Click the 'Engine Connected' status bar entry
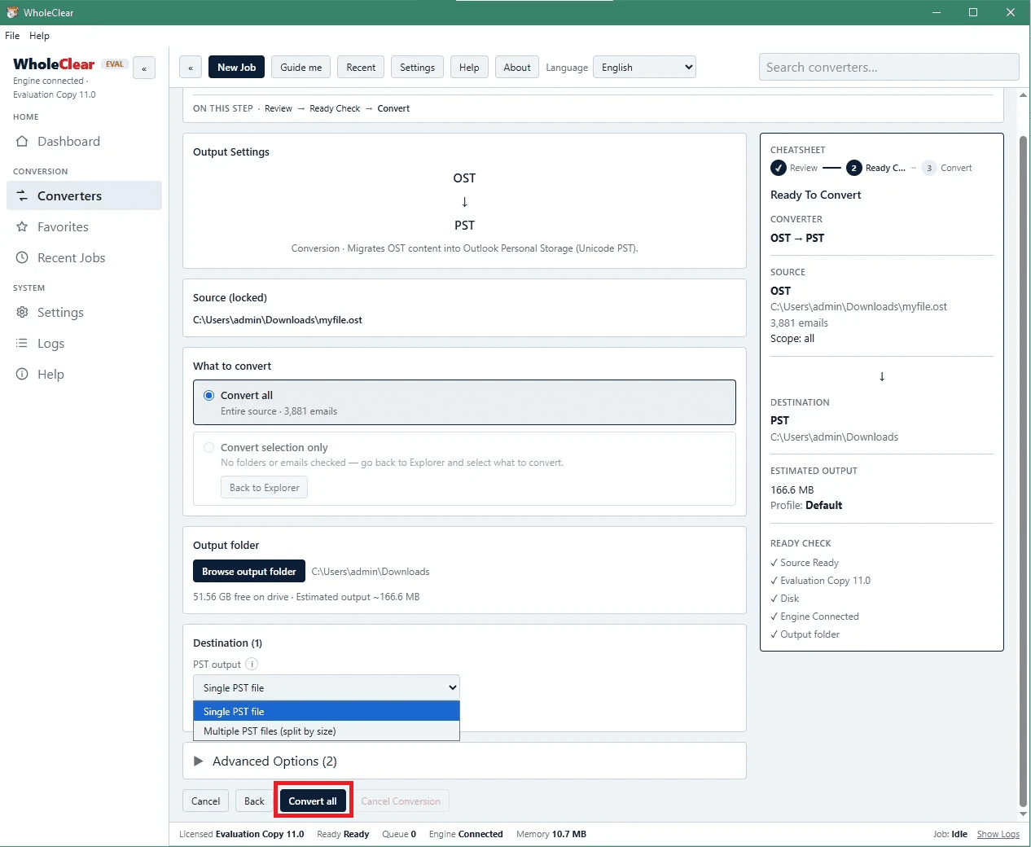The height and width of the screenshot is (847, 1031). point(466,834)
